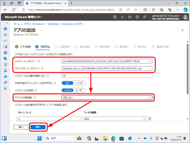Open Reports monitor icon in sidebar
Image resolution: width=190 pixels, height=143 pixels.
(5, 64)
